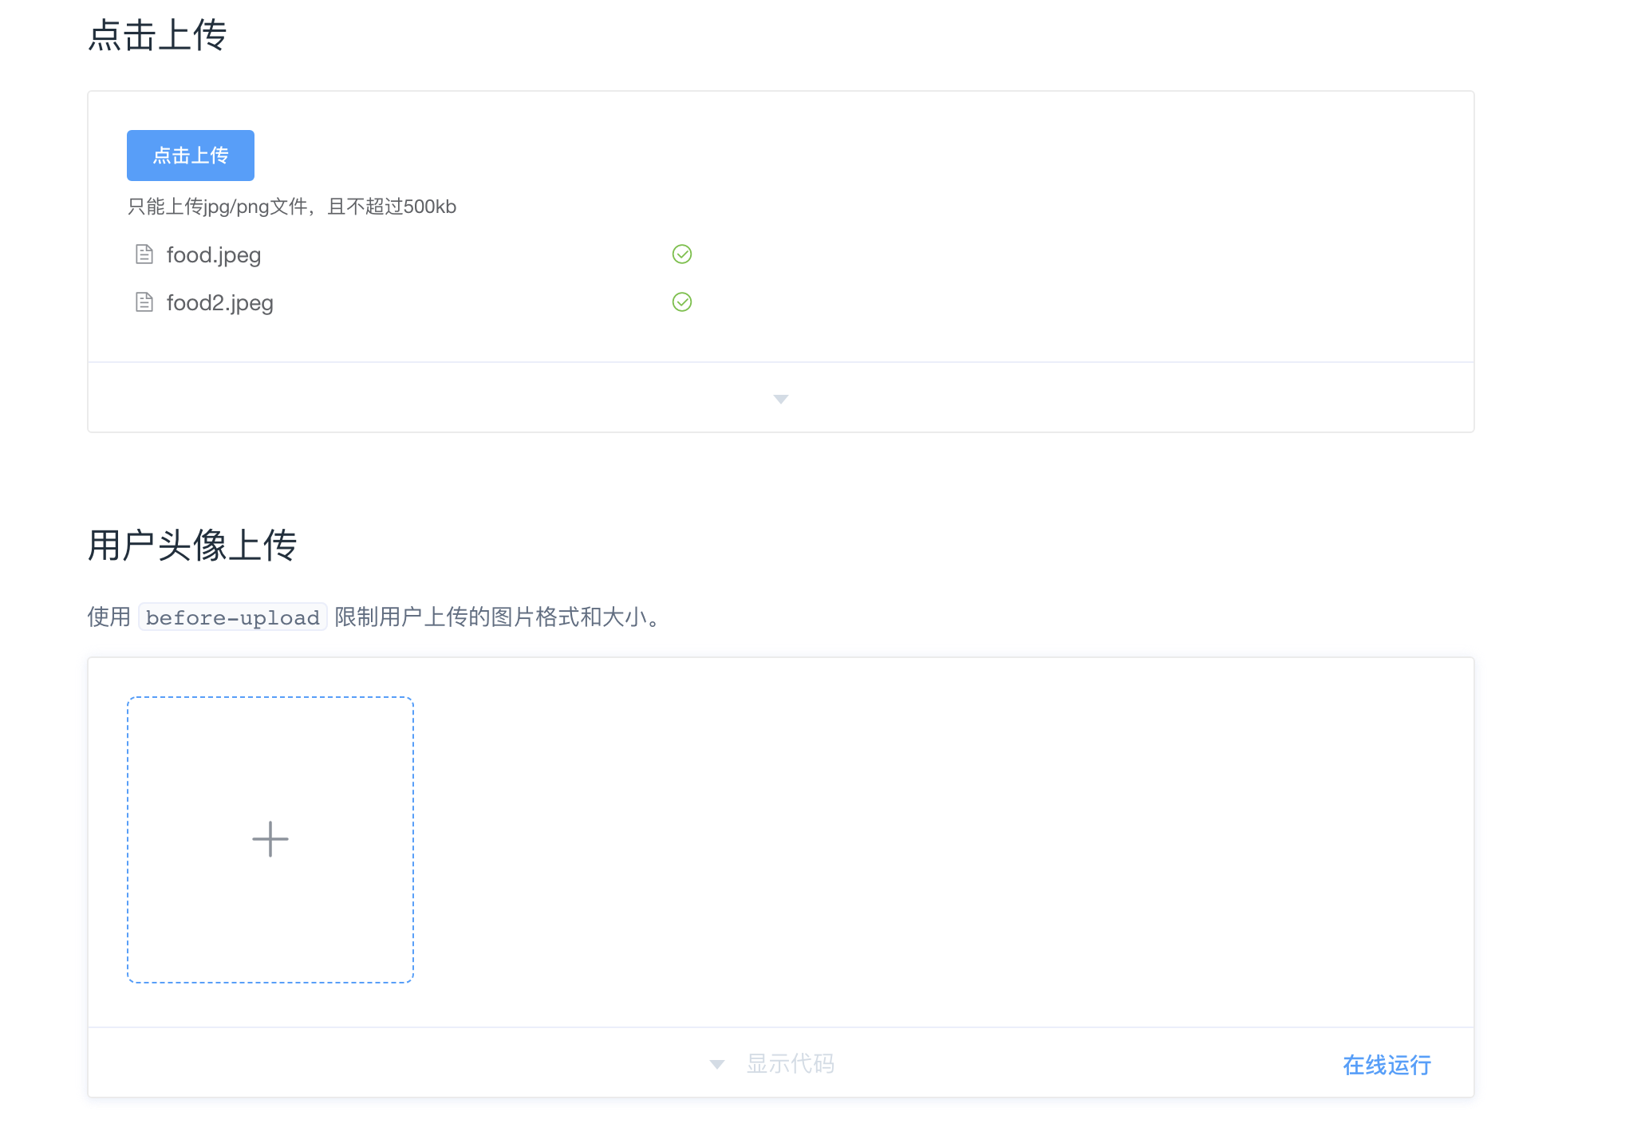Open the 在线运行 link
1645x1131 pixels.
pos(1387,1065)
